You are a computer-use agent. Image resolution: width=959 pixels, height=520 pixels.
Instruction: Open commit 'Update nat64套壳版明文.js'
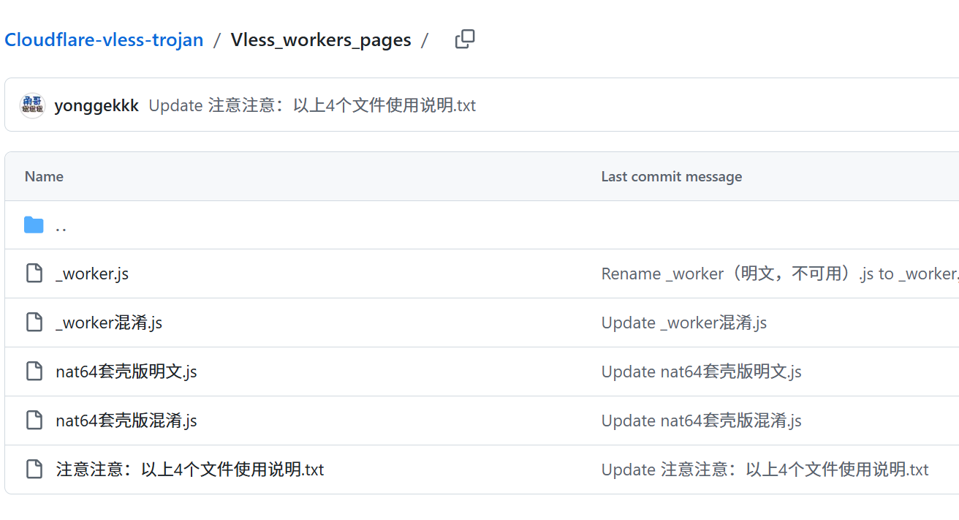(702, 372)
